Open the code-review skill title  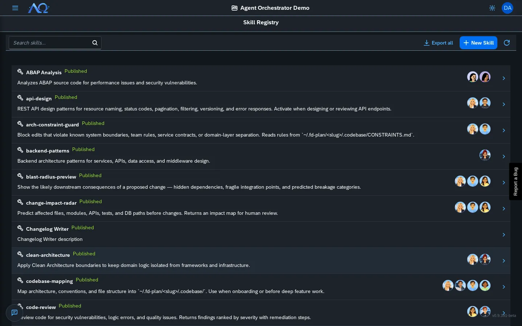tap(41, 307)
